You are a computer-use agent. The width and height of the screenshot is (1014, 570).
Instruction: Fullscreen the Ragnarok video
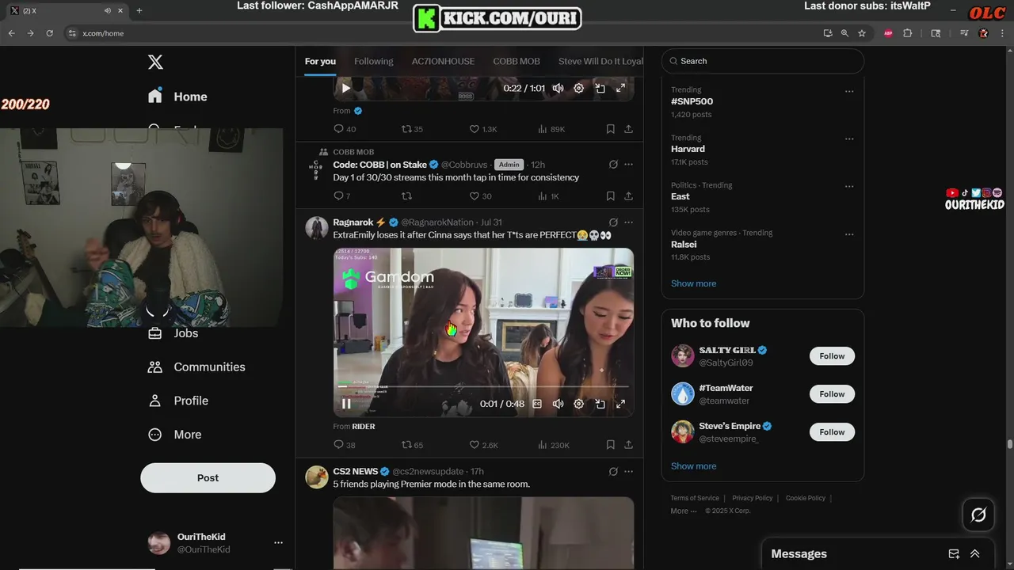[x=621, y=404]
